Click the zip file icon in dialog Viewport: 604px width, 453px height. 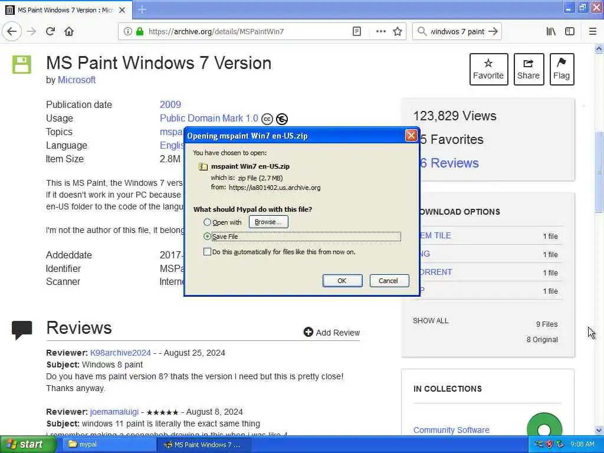(203, 166)
